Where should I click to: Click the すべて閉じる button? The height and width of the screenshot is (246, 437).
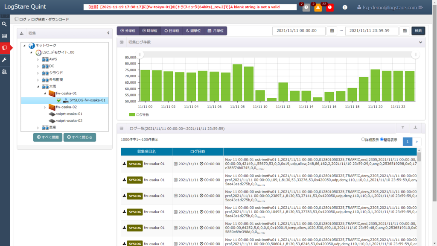pos(80,137)
